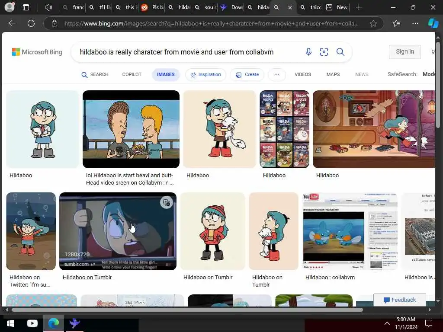The width and height of the screenshot is (443, 332).
Task: Mute tab audio speaker icon
Action: click(48, 7)
